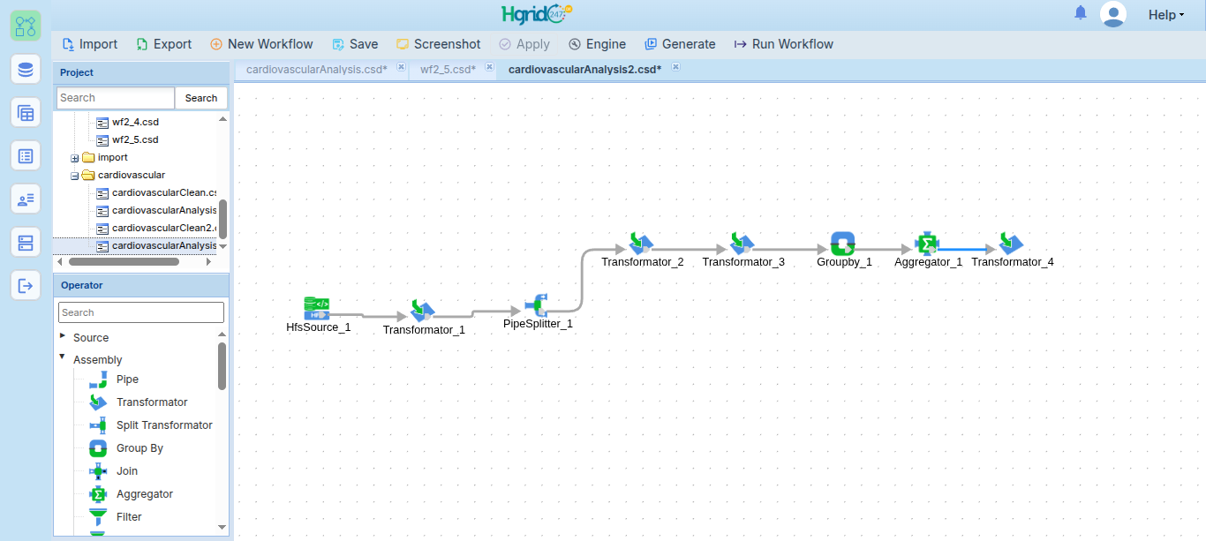Click the Project panel Search button
This screenshot has width=1206, height=541.
pos(201,98)
